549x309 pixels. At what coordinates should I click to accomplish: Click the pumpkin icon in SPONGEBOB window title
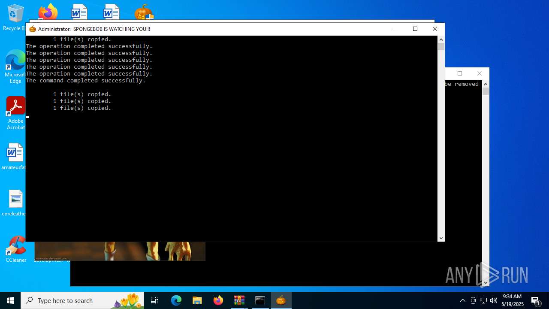(33, 29)
